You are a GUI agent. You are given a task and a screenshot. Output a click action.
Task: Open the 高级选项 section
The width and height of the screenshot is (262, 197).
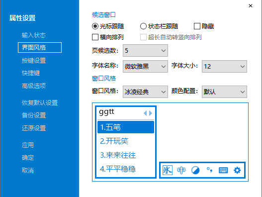[x=34, y=86]
